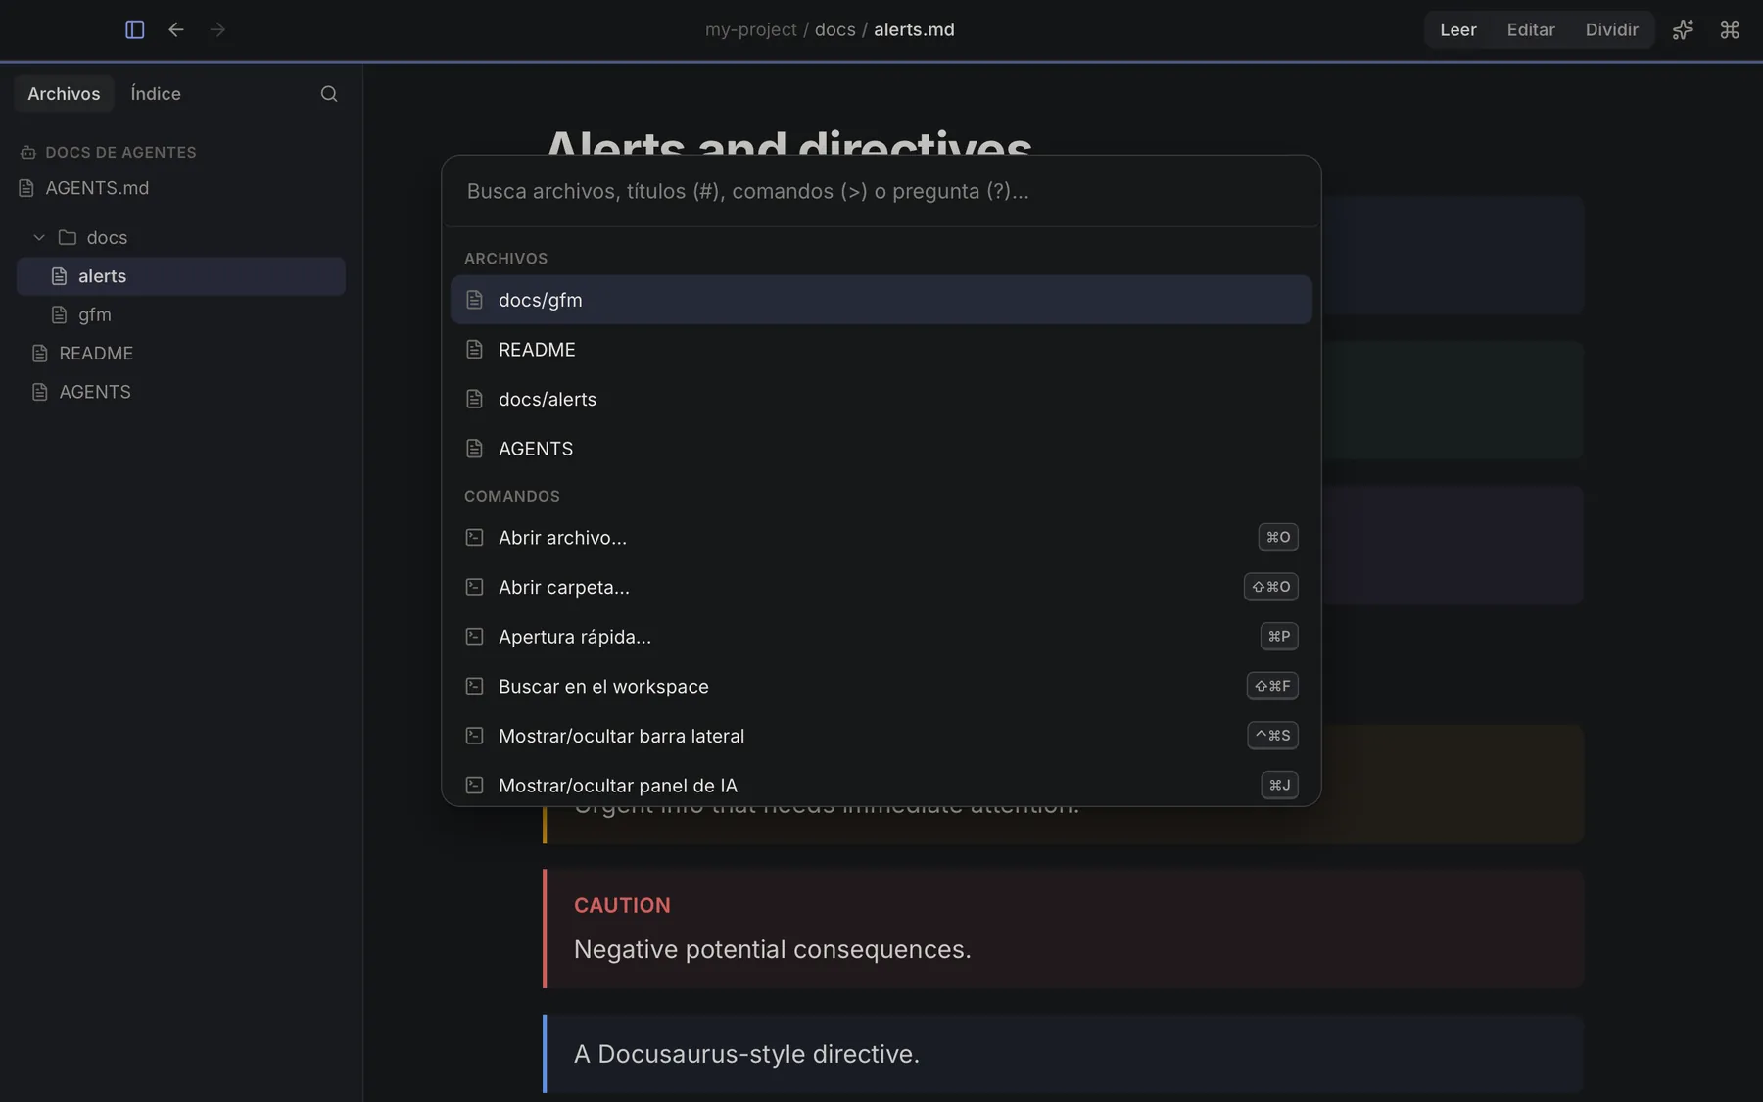1763x1102 pixels.
Task: Go back with the left arrow
Action: point(176,29)
